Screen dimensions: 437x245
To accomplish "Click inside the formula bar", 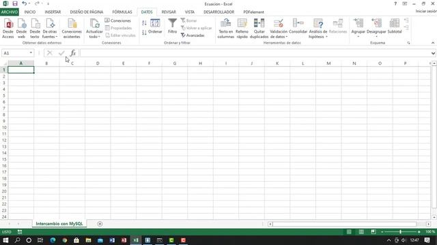I will coord(255,53).
